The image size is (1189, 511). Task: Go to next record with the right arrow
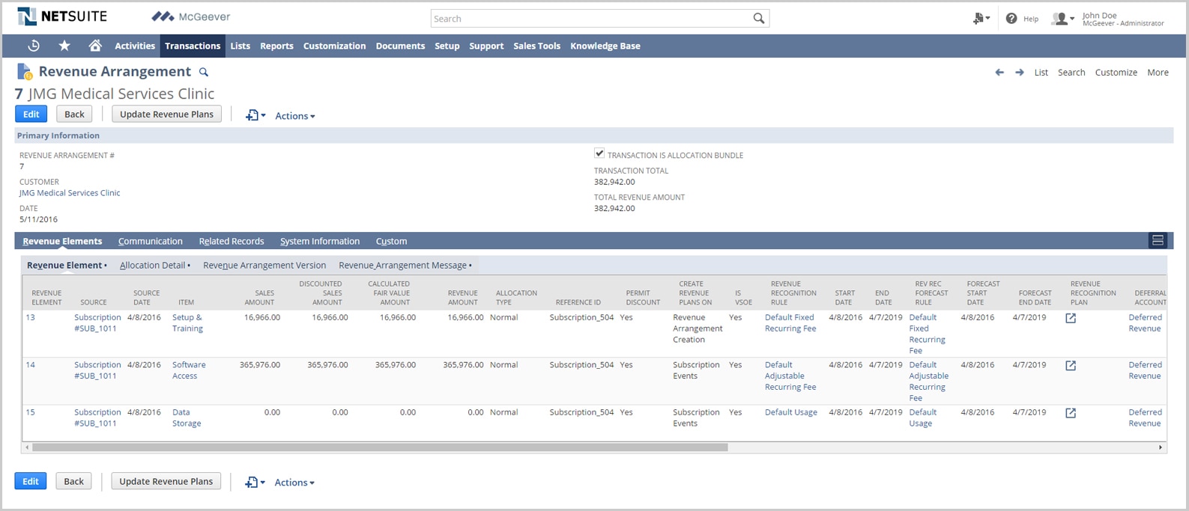[x=1020, y=73]
